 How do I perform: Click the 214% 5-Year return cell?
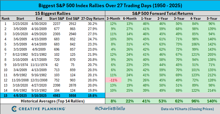(211, 90)
